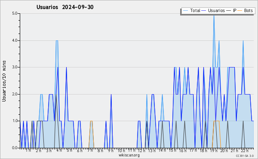Click the "5.0" y-axis value
This screenshot has height=159, width=258.
click(x=15, y=13)
